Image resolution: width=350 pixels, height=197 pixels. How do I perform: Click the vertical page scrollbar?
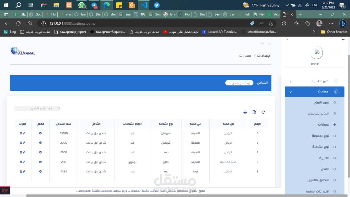click(349, 116)
